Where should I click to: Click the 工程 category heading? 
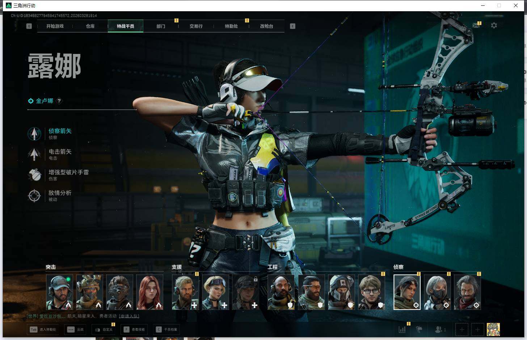(x=273, y=267)
